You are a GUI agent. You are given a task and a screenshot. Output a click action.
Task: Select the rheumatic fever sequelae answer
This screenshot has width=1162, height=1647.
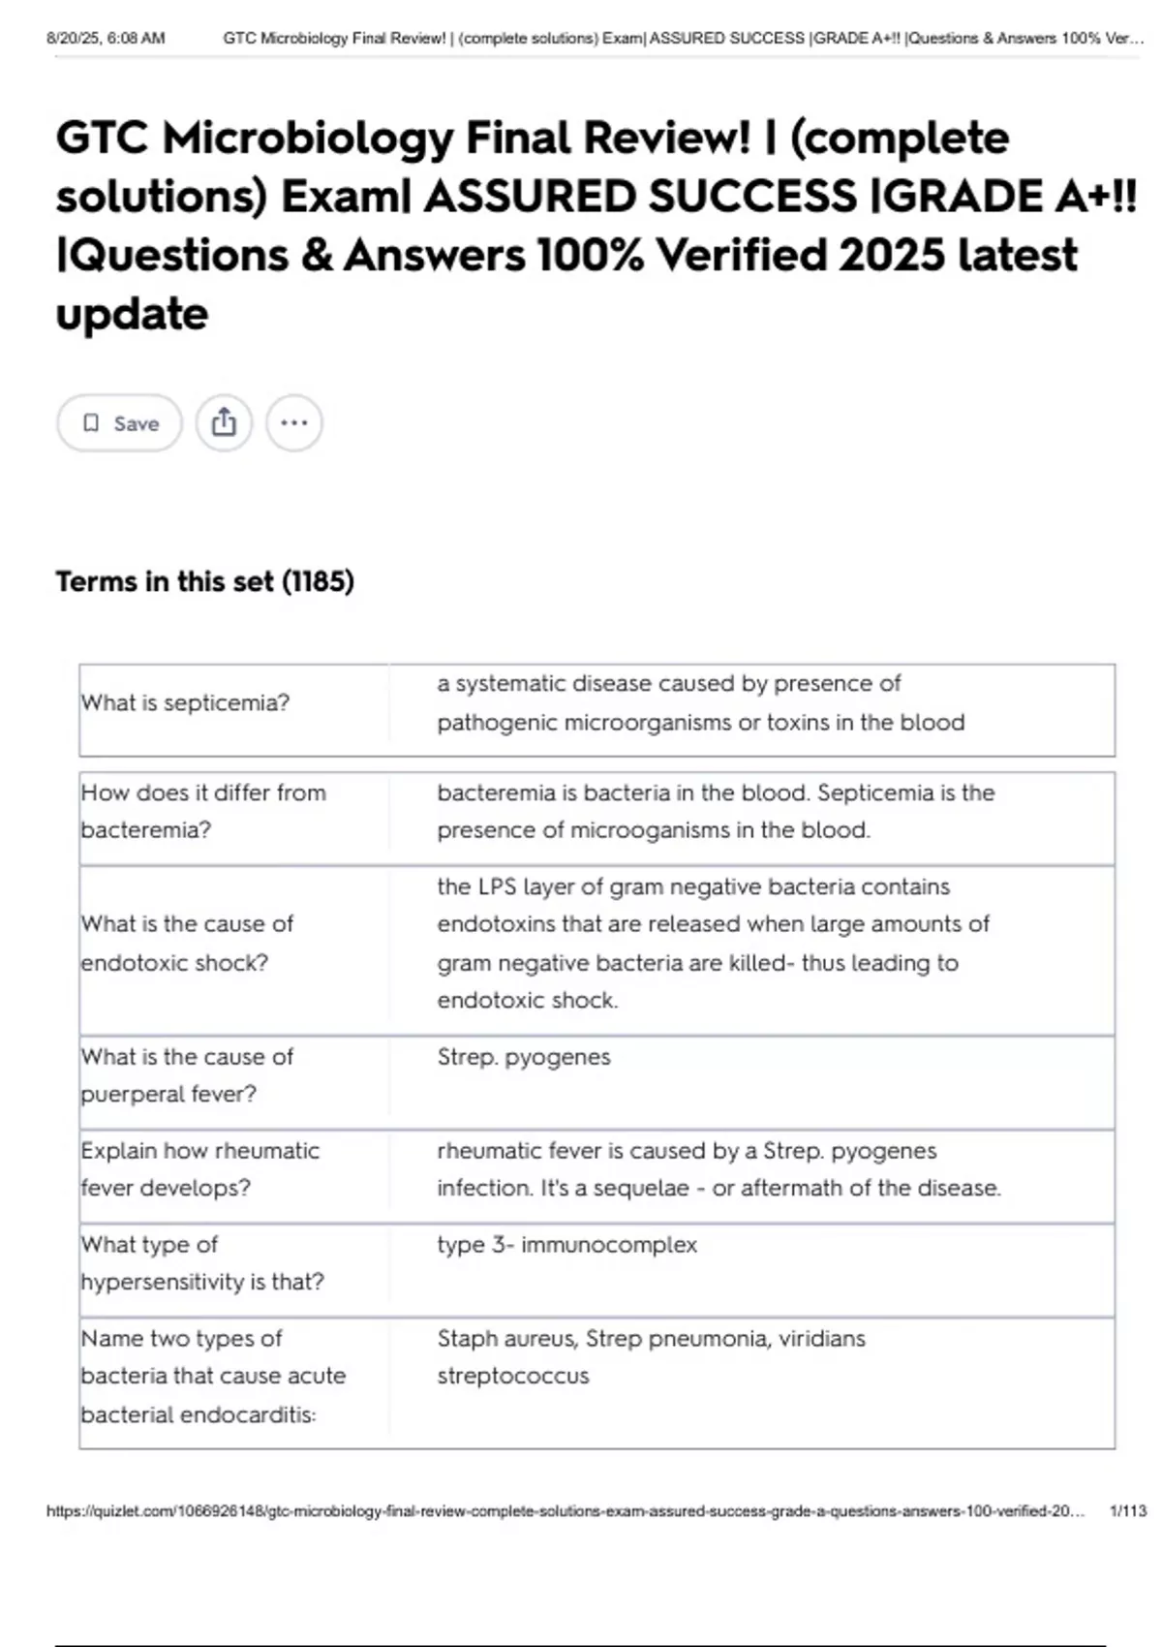point(719,1169)
